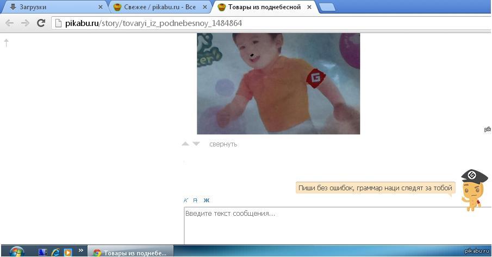Open a new browser tab
The width and height of the screenshot is (492, 257).
327,7
